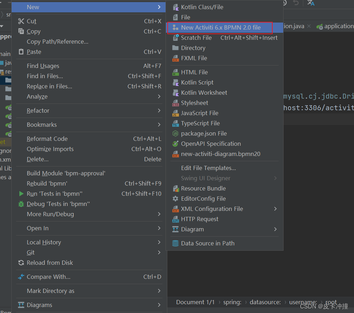The width and height of the screenshot is (354, 313).
Task: Expand the Bookmarks submenu arrow
Action: (159, 125)
